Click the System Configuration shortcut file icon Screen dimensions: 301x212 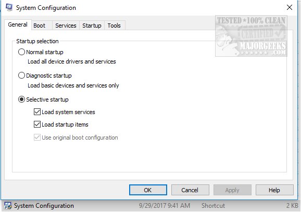[8, 206]
